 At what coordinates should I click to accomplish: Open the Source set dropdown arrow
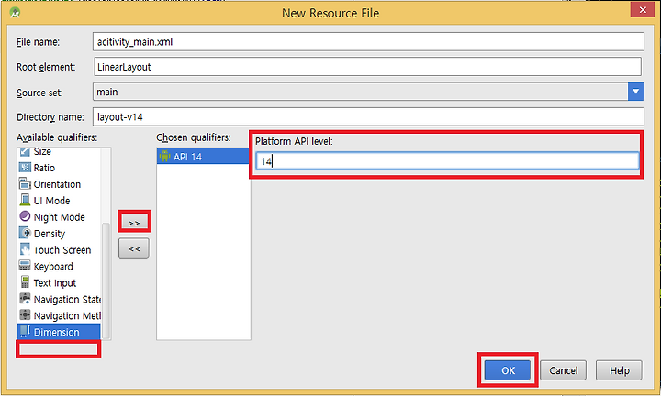[x=635, y=92]
